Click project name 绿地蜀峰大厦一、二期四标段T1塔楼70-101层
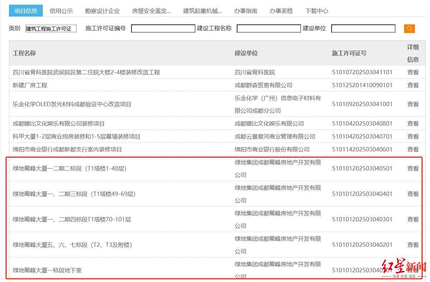The height and width of the screenshot is (282, 430). pyautogui.click(x=72, y=219)
